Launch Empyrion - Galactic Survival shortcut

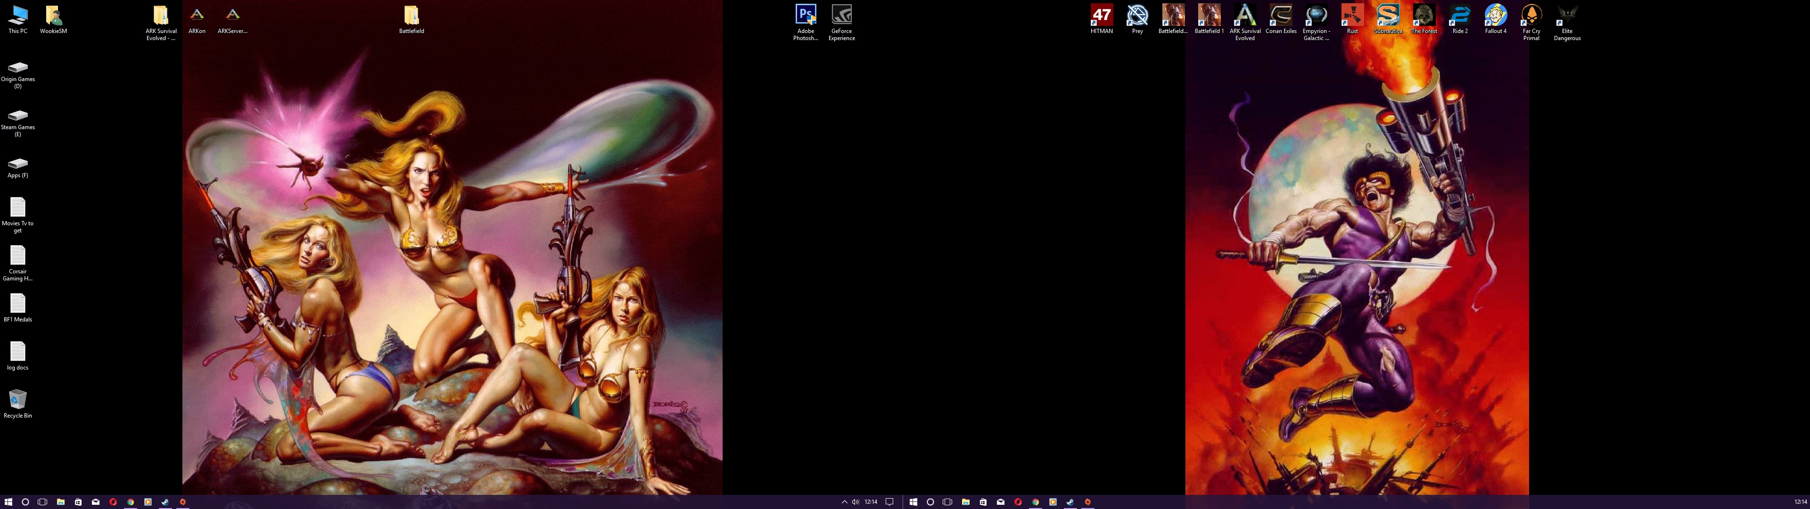[1316, 23]
